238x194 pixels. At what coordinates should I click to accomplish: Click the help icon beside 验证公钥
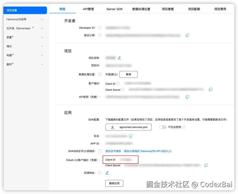100,35
